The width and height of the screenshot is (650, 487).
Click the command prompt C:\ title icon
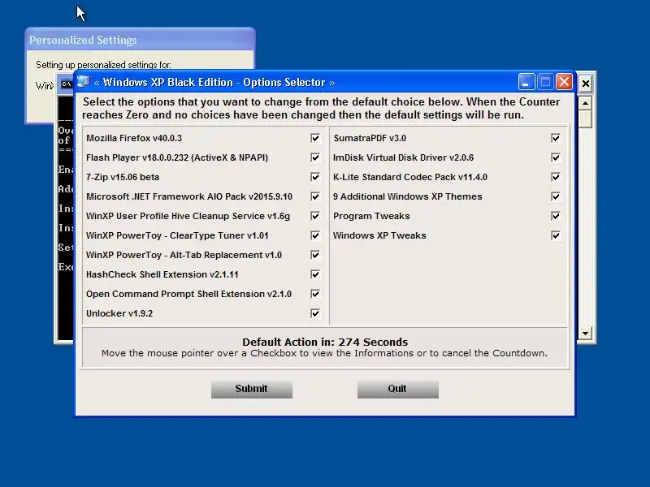pos(67,84)
